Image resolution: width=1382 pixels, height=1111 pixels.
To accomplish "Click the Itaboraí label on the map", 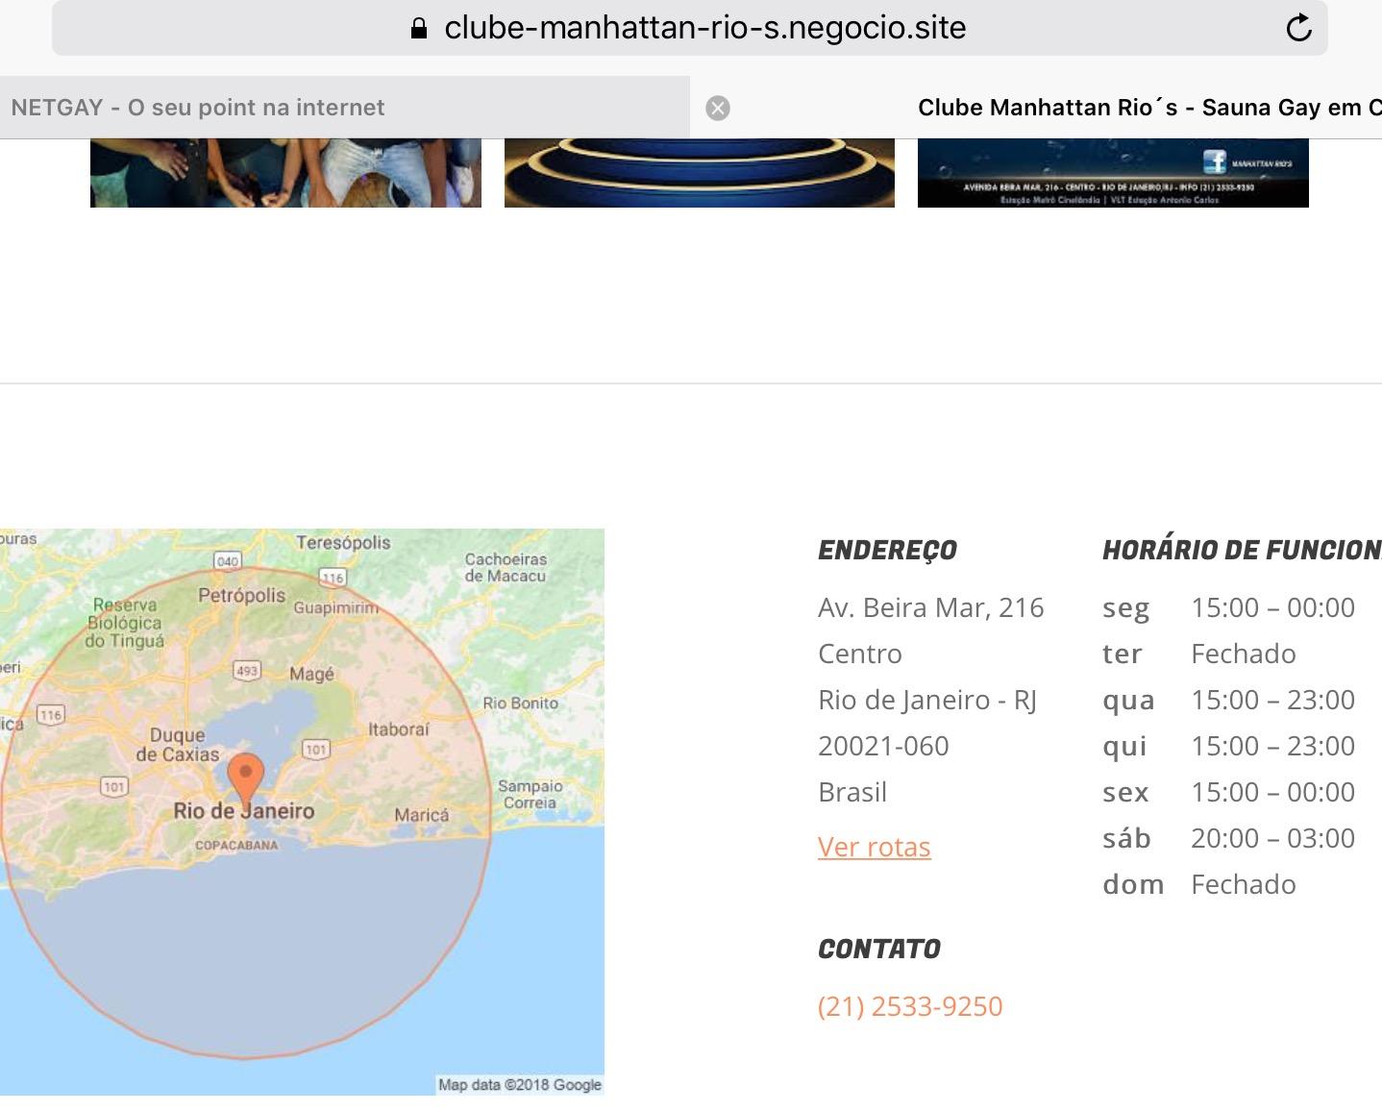I will [x=399, y=728].
